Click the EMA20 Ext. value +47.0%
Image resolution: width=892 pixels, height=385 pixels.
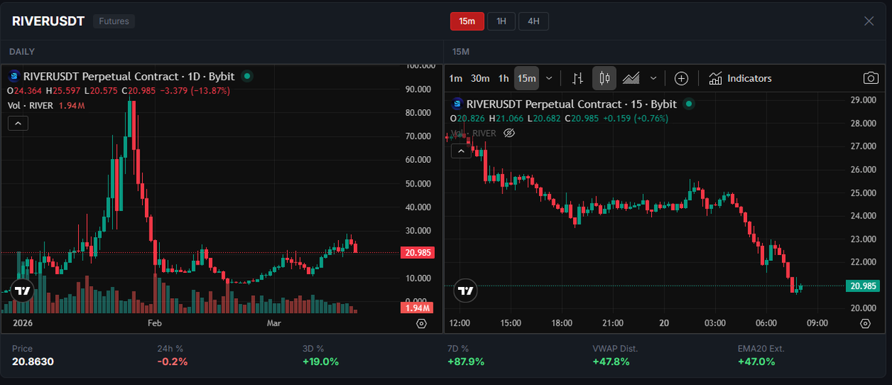pyautogui.click(x=756, y=361)
